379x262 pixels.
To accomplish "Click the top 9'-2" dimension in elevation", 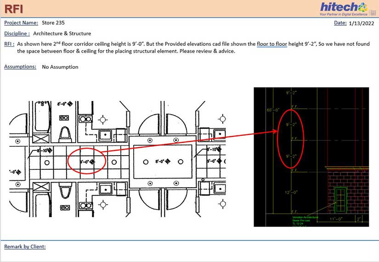I will pyautogui.click(x=291, y=93).
